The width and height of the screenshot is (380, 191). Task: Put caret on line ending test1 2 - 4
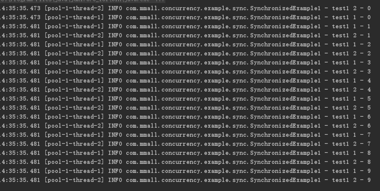(185, 90)
